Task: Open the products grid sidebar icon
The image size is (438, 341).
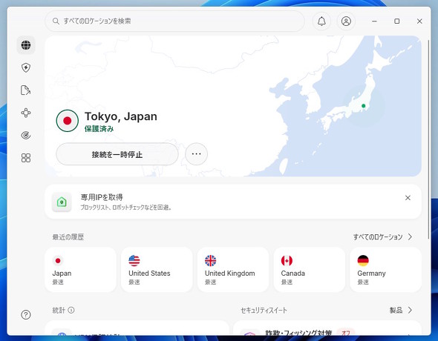Action: click(26, 158)
